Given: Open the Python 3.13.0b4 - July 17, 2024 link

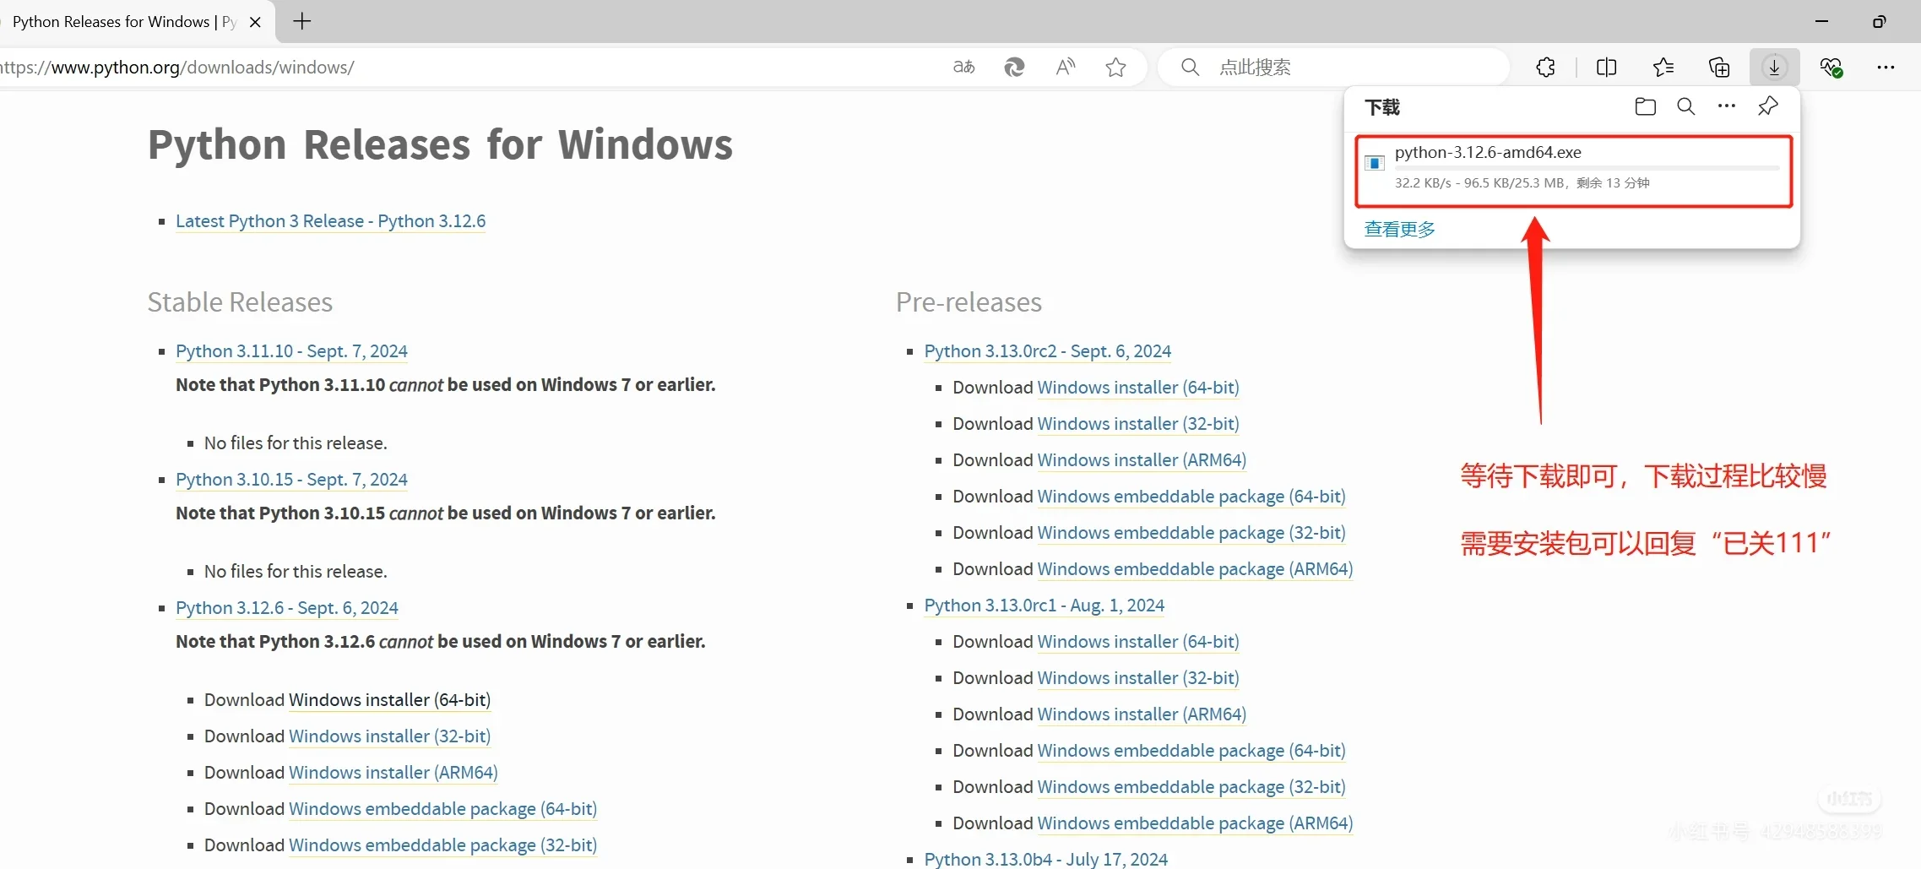Looking at the screenshot, I should click(1046, 859).
